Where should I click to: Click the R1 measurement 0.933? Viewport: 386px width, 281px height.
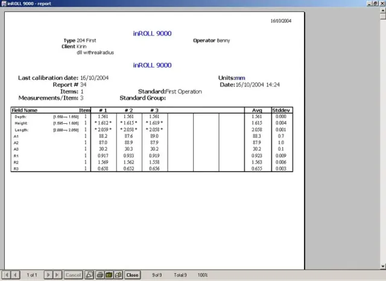(x=128, y=155)
